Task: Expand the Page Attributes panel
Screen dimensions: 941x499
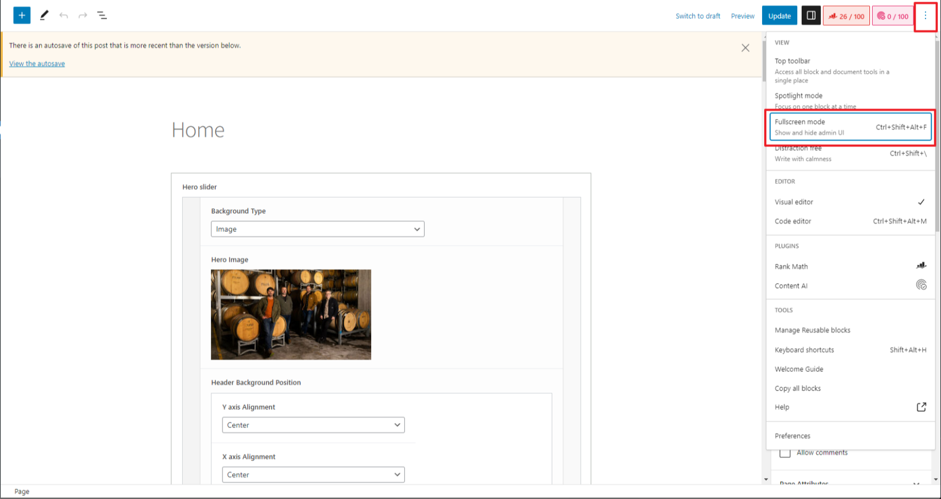Action: tap(850, 484)
